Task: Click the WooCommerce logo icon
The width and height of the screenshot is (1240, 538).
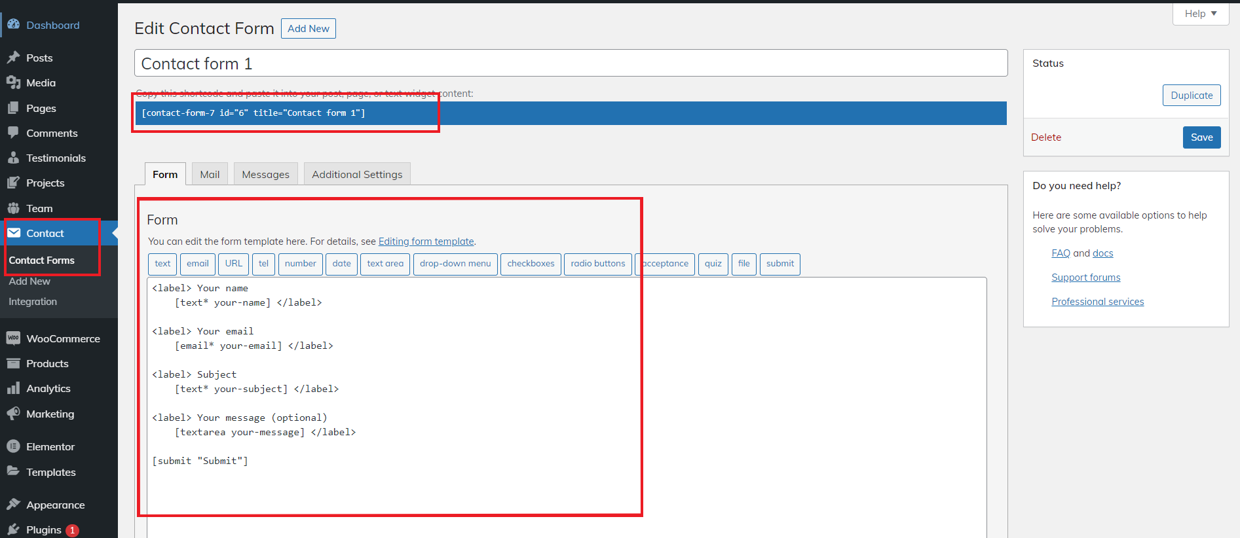Action: pos(13,338)
